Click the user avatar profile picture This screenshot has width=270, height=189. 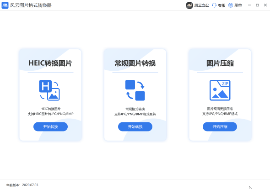point(189,5)
